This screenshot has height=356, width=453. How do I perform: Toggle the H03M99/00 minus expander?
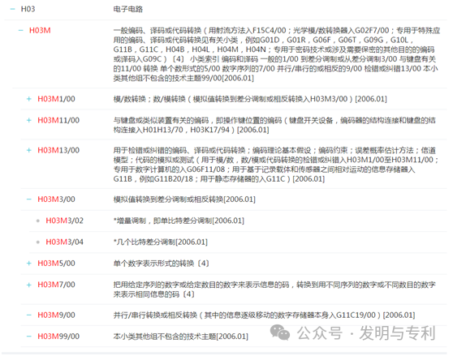29,337
